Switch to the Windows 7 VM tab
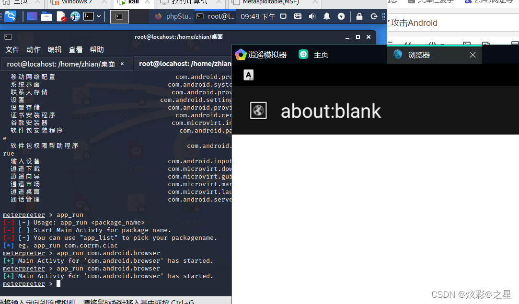519x304 pixels. tap(79, 3)
